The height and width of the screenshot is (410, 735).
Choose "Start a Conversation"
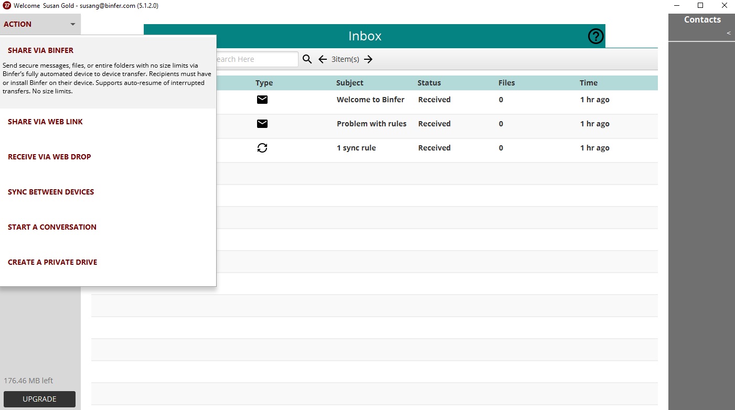click(x=52, y=226)
